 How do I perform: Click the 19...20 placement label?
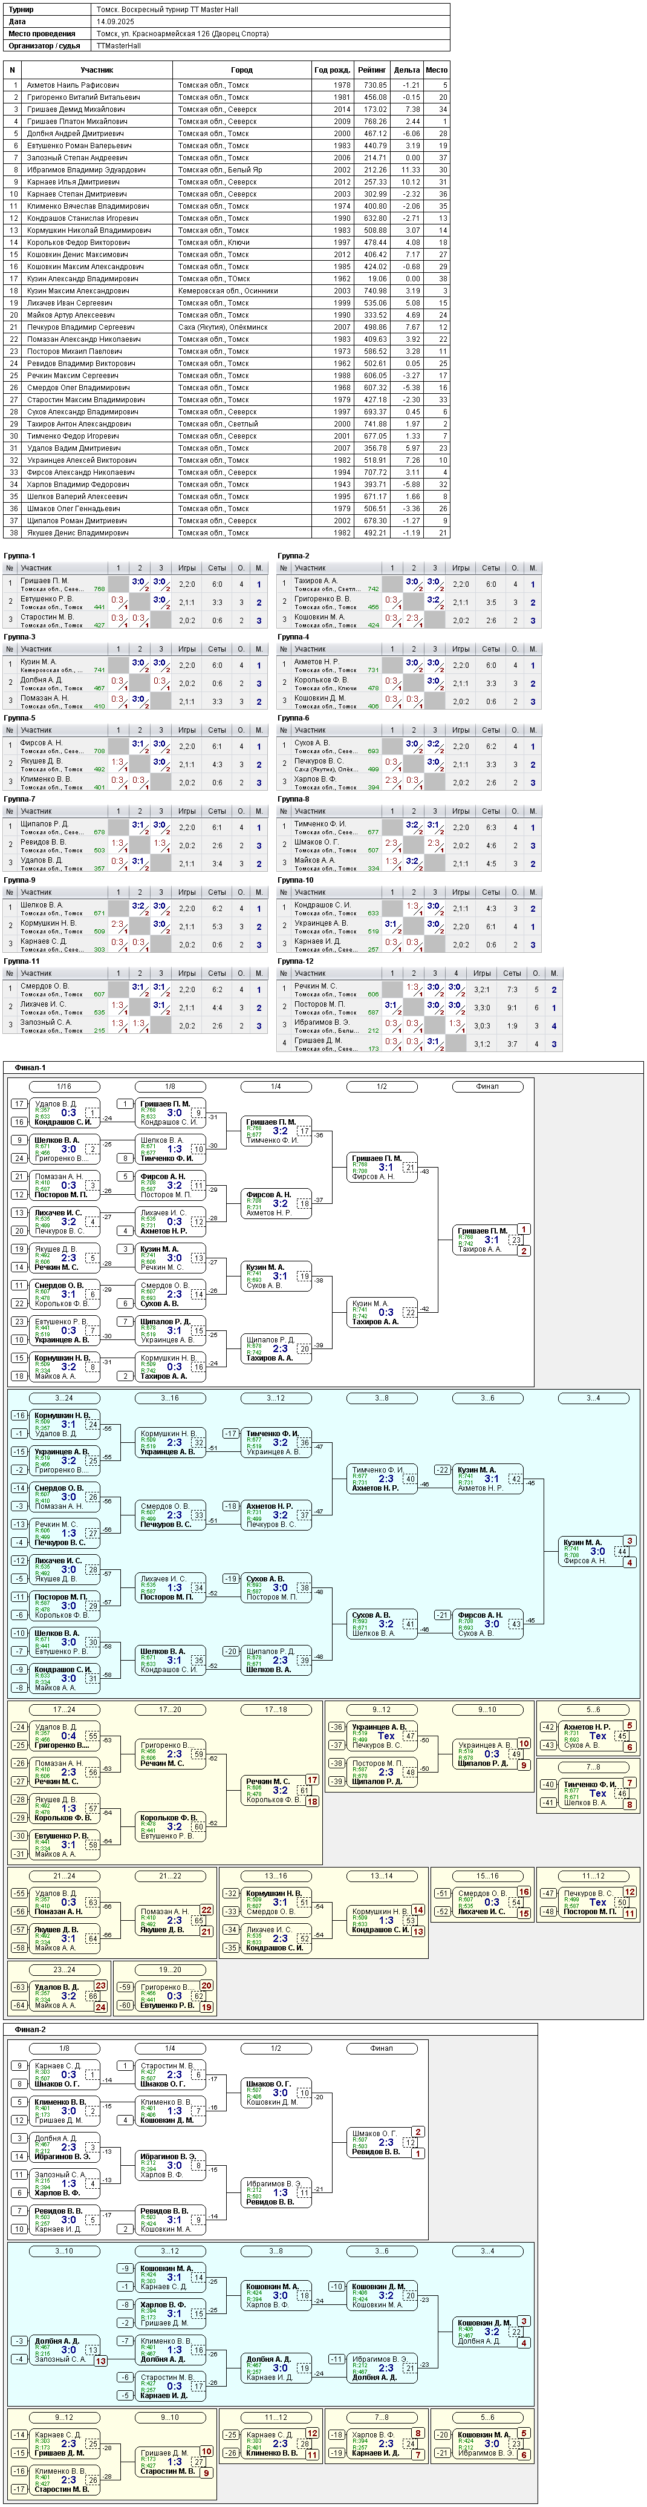coord(171,1970)
